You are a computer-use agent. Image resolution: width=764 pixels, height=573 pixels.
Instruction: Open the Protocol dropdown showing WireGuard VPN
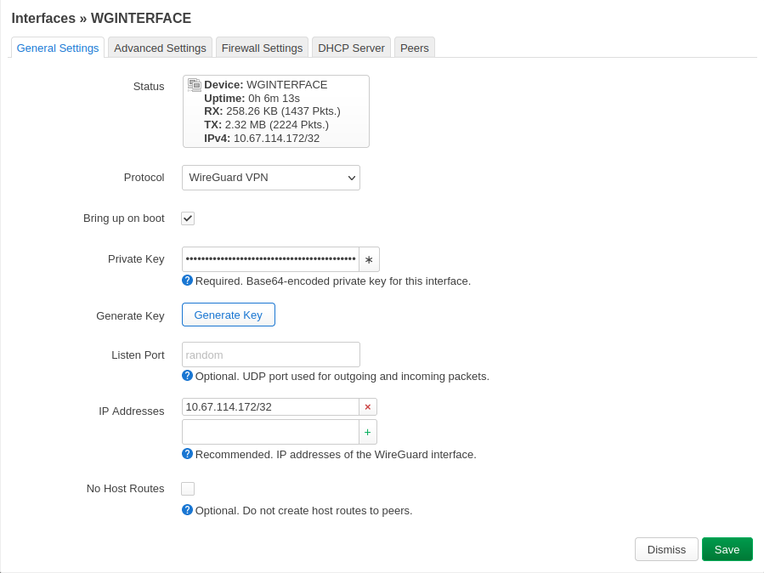pos(271,178)
